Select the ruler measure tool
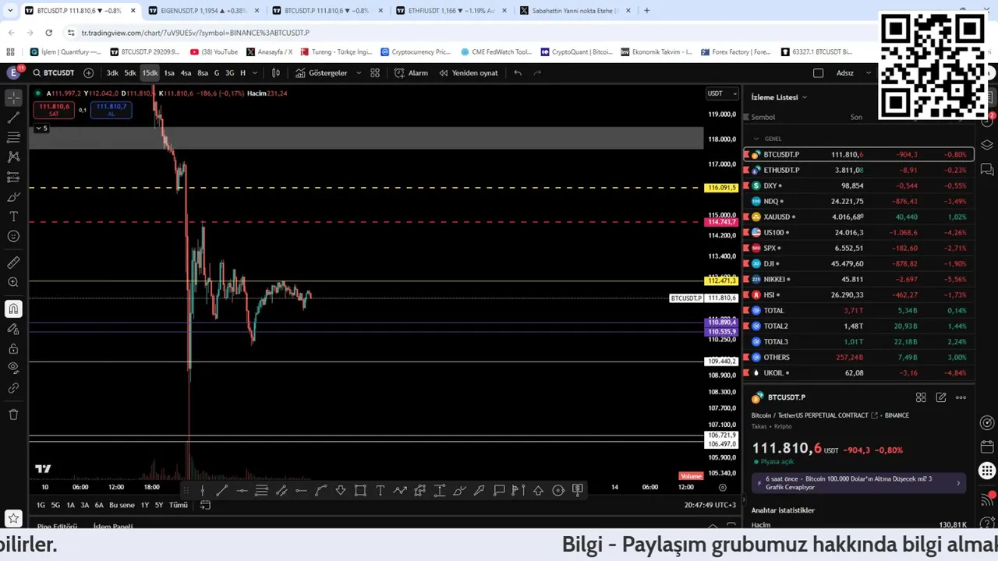Image resolution: width=998 pixels, height=561 pixels. point(13,263)
